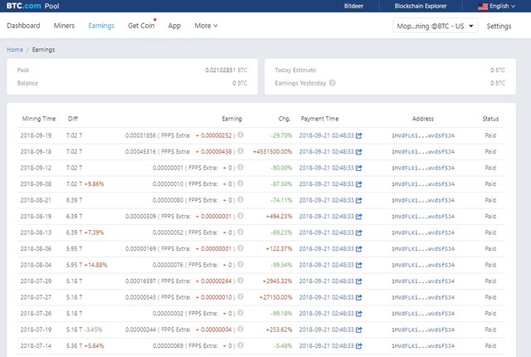
Task: Open external link icon in 2018-07-29 row
Action: pyautogui.click(x=359, y=281)
